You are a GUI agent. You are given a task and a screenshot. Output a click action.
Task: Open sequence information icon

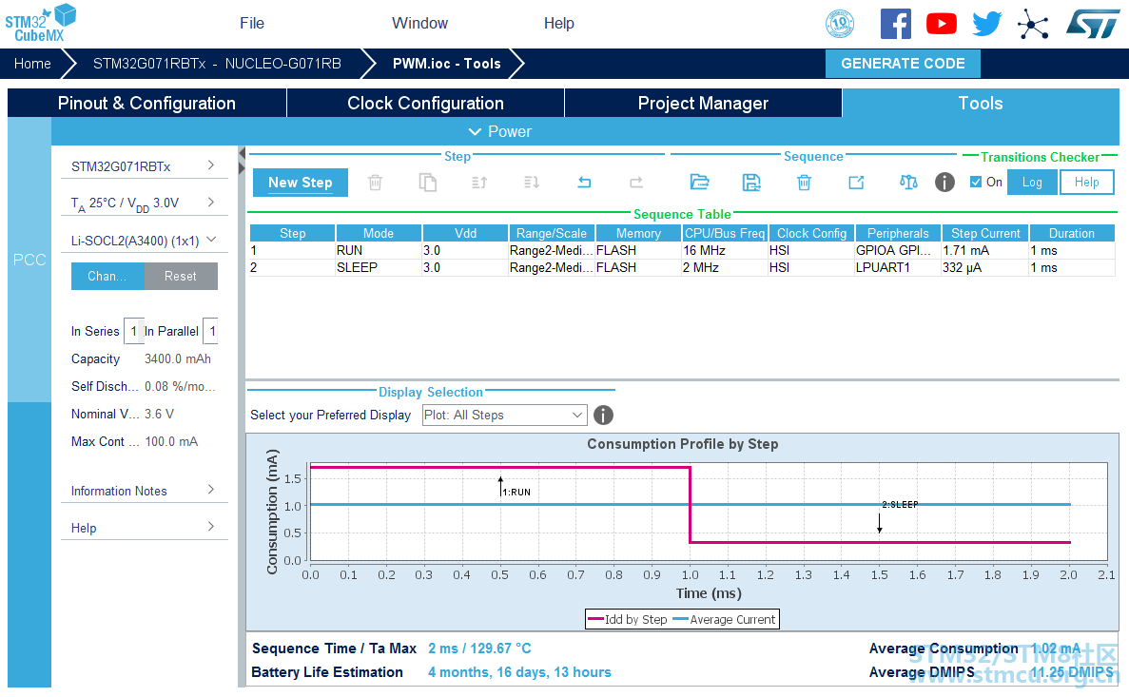tap(944, 183)
